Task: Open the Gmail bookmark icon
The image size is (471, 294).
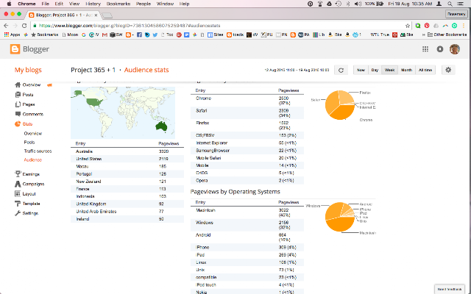Action: click(x=105, y=35)
